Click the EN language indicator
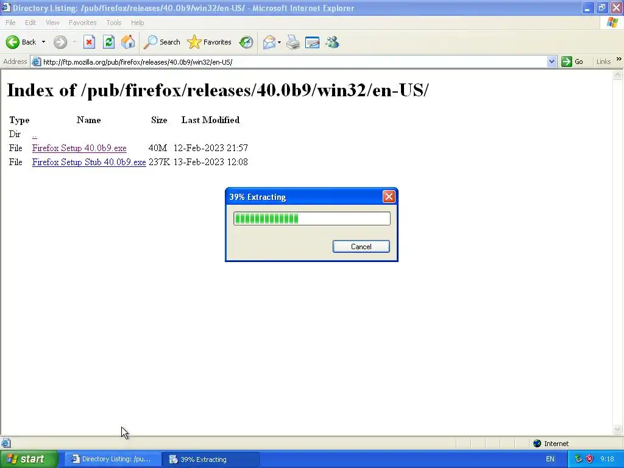The height and width of the screenshot is (468, 624). pos(550,459)
